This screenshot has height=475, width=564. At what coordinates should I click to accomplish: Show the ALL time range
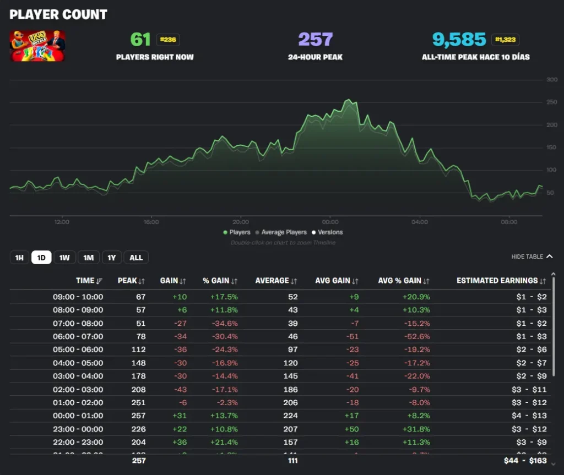click(136, 258)
